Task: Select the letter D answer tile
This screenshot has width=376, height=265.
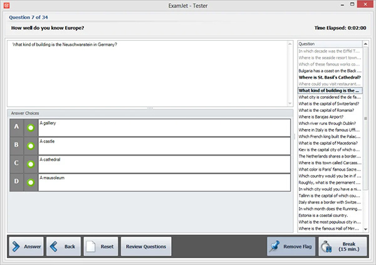Action: (x=15, y=182)
